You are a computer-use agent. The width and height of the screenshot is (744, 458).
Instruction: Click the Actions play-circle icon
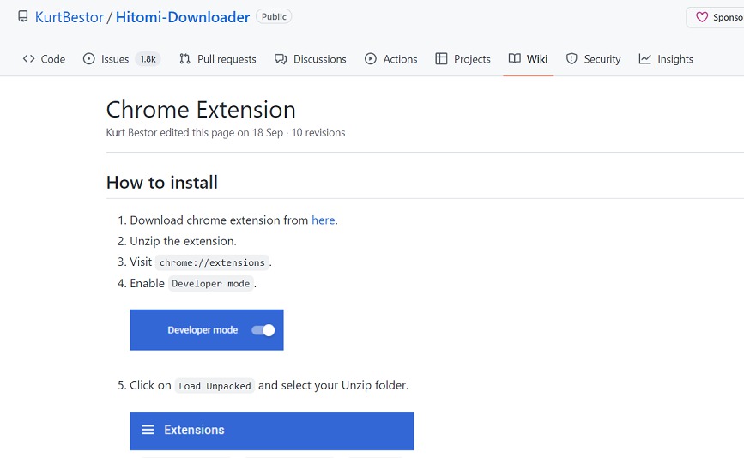(x=370, y=59)
